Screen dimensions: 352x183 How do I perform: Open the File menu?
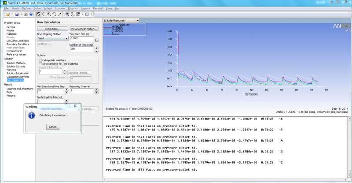click(6, 8)
